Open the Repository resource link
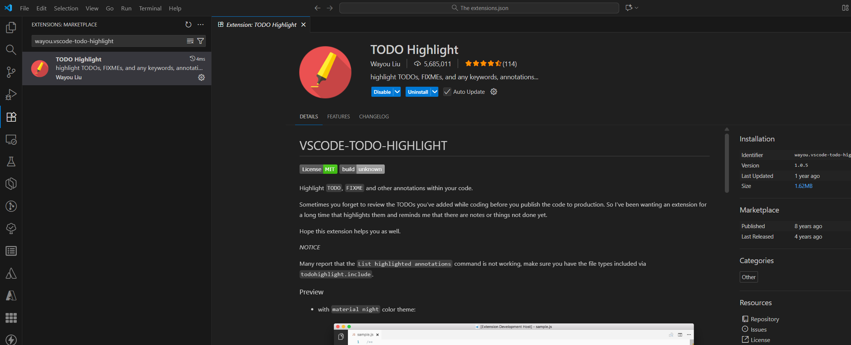 point(765,319)
